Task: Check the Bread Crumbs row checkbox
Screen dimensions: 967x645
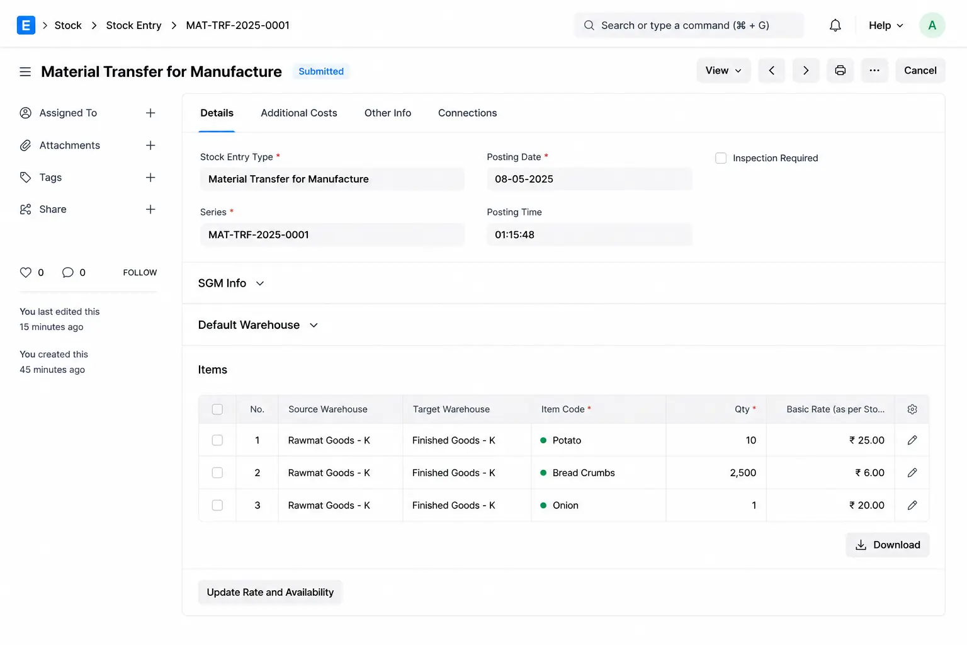Action: click(217, 473)
